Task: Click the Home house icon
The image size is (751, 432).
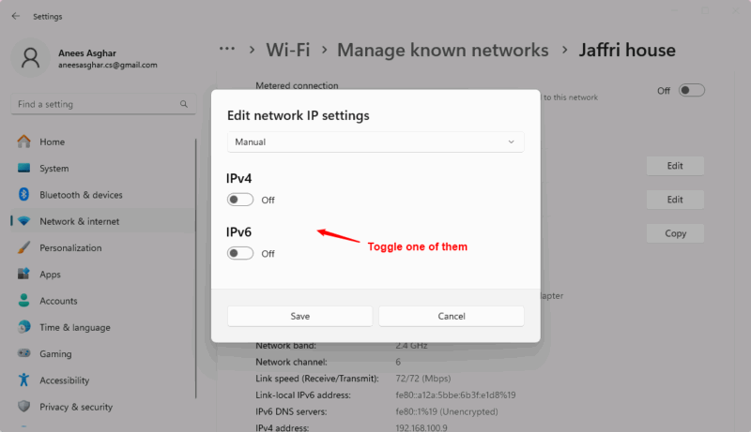Action: pos(23,142)
